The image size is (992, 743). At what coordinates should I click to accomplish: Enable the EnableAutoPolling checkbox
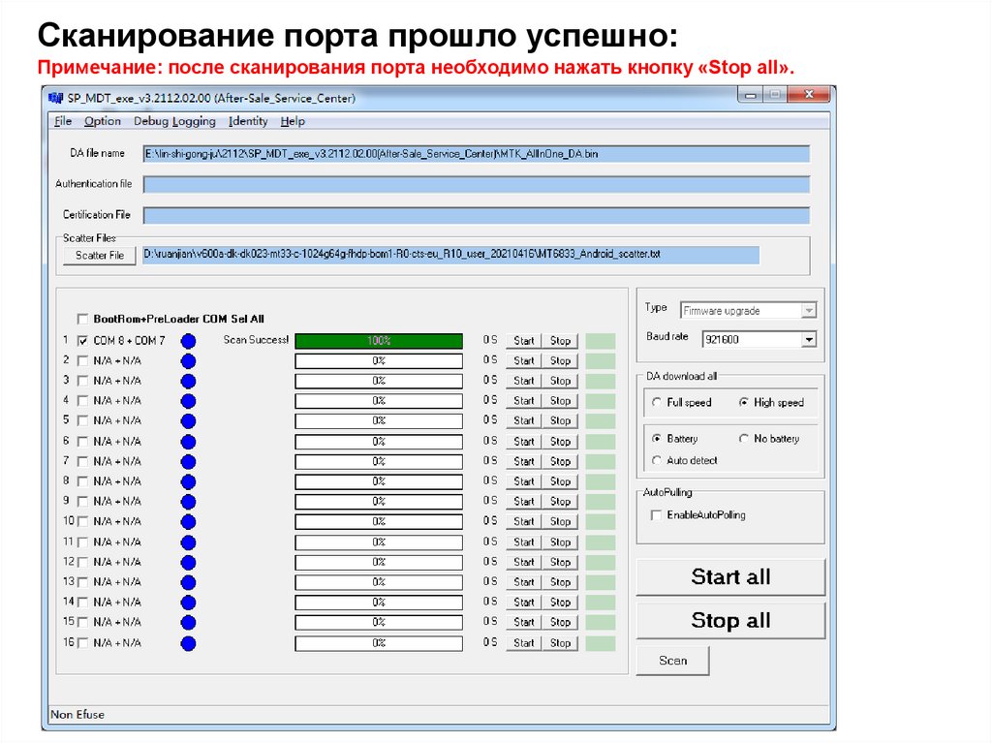[656, 515]
